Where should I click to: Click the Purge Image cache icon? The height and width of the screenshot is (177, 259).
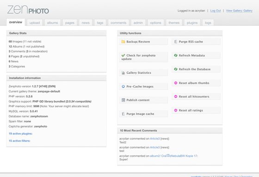pos(123,114)
